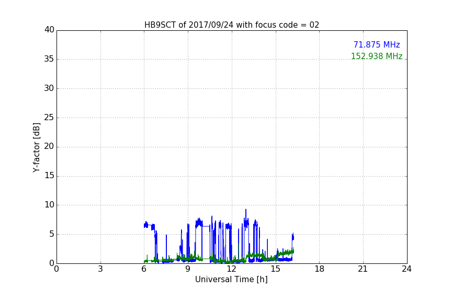Select the 71.875 MHz legend label
Viewport: 452px width, 301px height.
pos(377,45)
